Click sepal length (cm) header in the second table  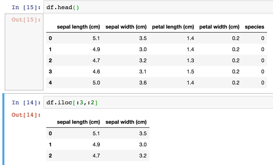click(x=78, y=122)
